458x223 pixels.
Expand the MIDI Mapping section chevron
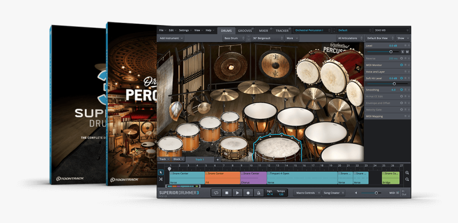tap(408, 116)
